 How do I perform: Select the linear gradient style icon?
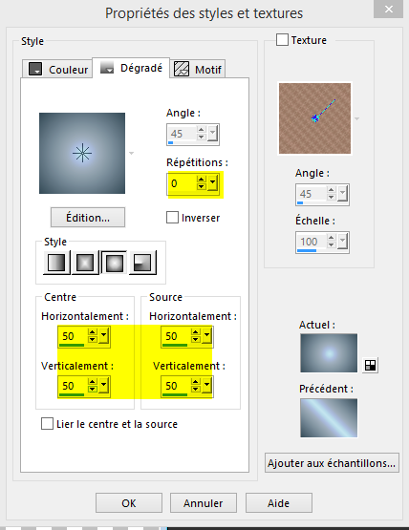56,263
